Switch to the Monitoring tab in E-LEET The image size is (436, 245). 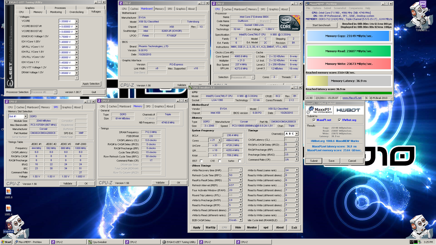[56, 12]
